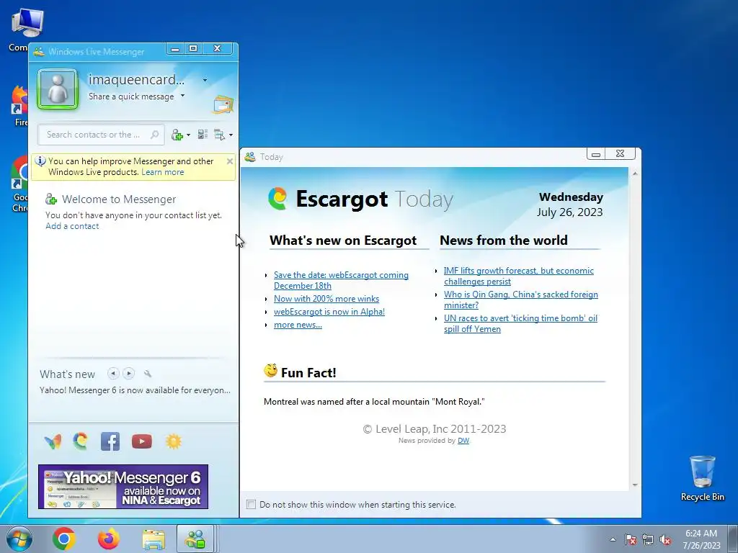Click Today window scrollbar up arrow
Viewport: 738px width, 553px height.
click(635, 174)
